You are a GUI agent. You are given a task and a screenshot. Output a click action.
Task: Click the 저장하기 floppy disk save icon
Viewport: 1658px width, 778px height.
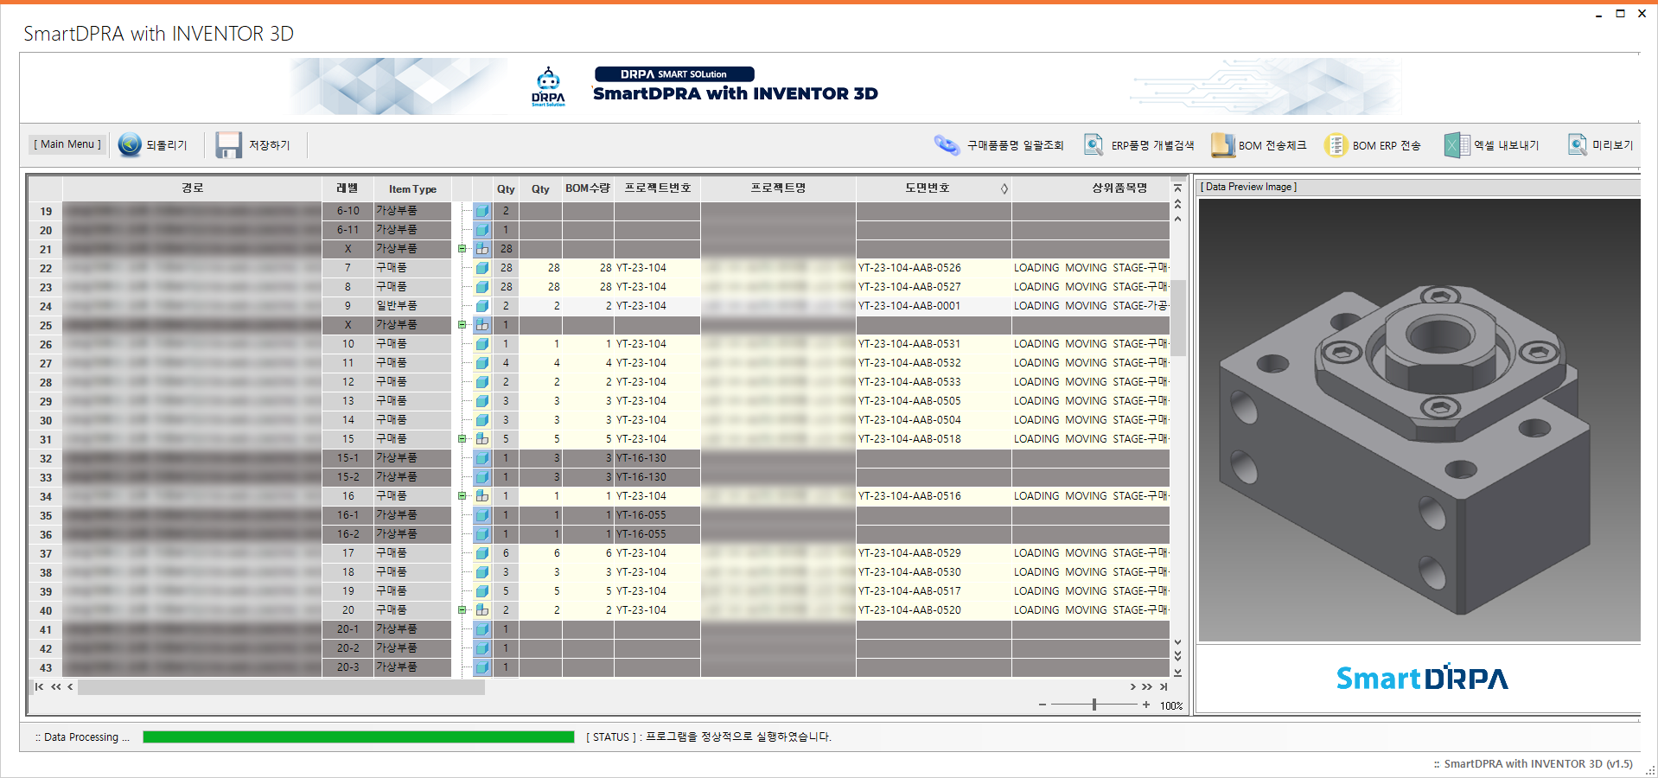[229, 144]
